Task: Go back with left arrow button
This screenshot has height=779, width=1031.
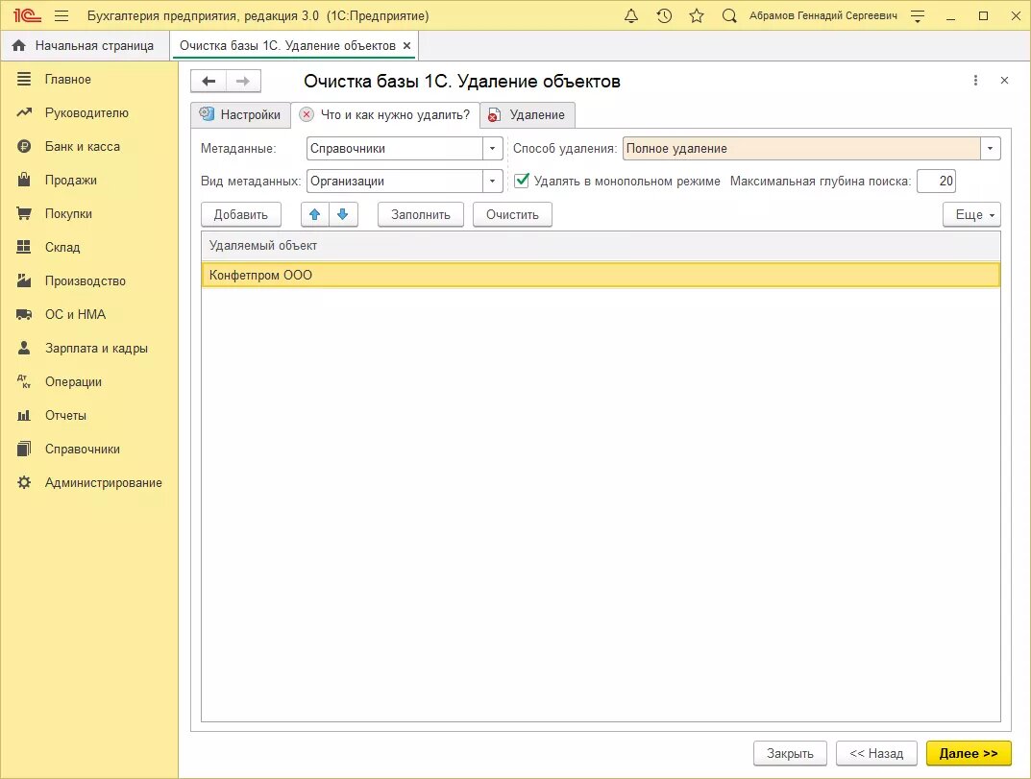Action: (209, 81)
